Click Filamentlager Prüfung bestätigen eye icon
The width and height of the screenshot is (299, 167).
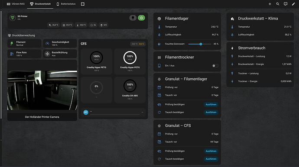[x=159, y=105]
